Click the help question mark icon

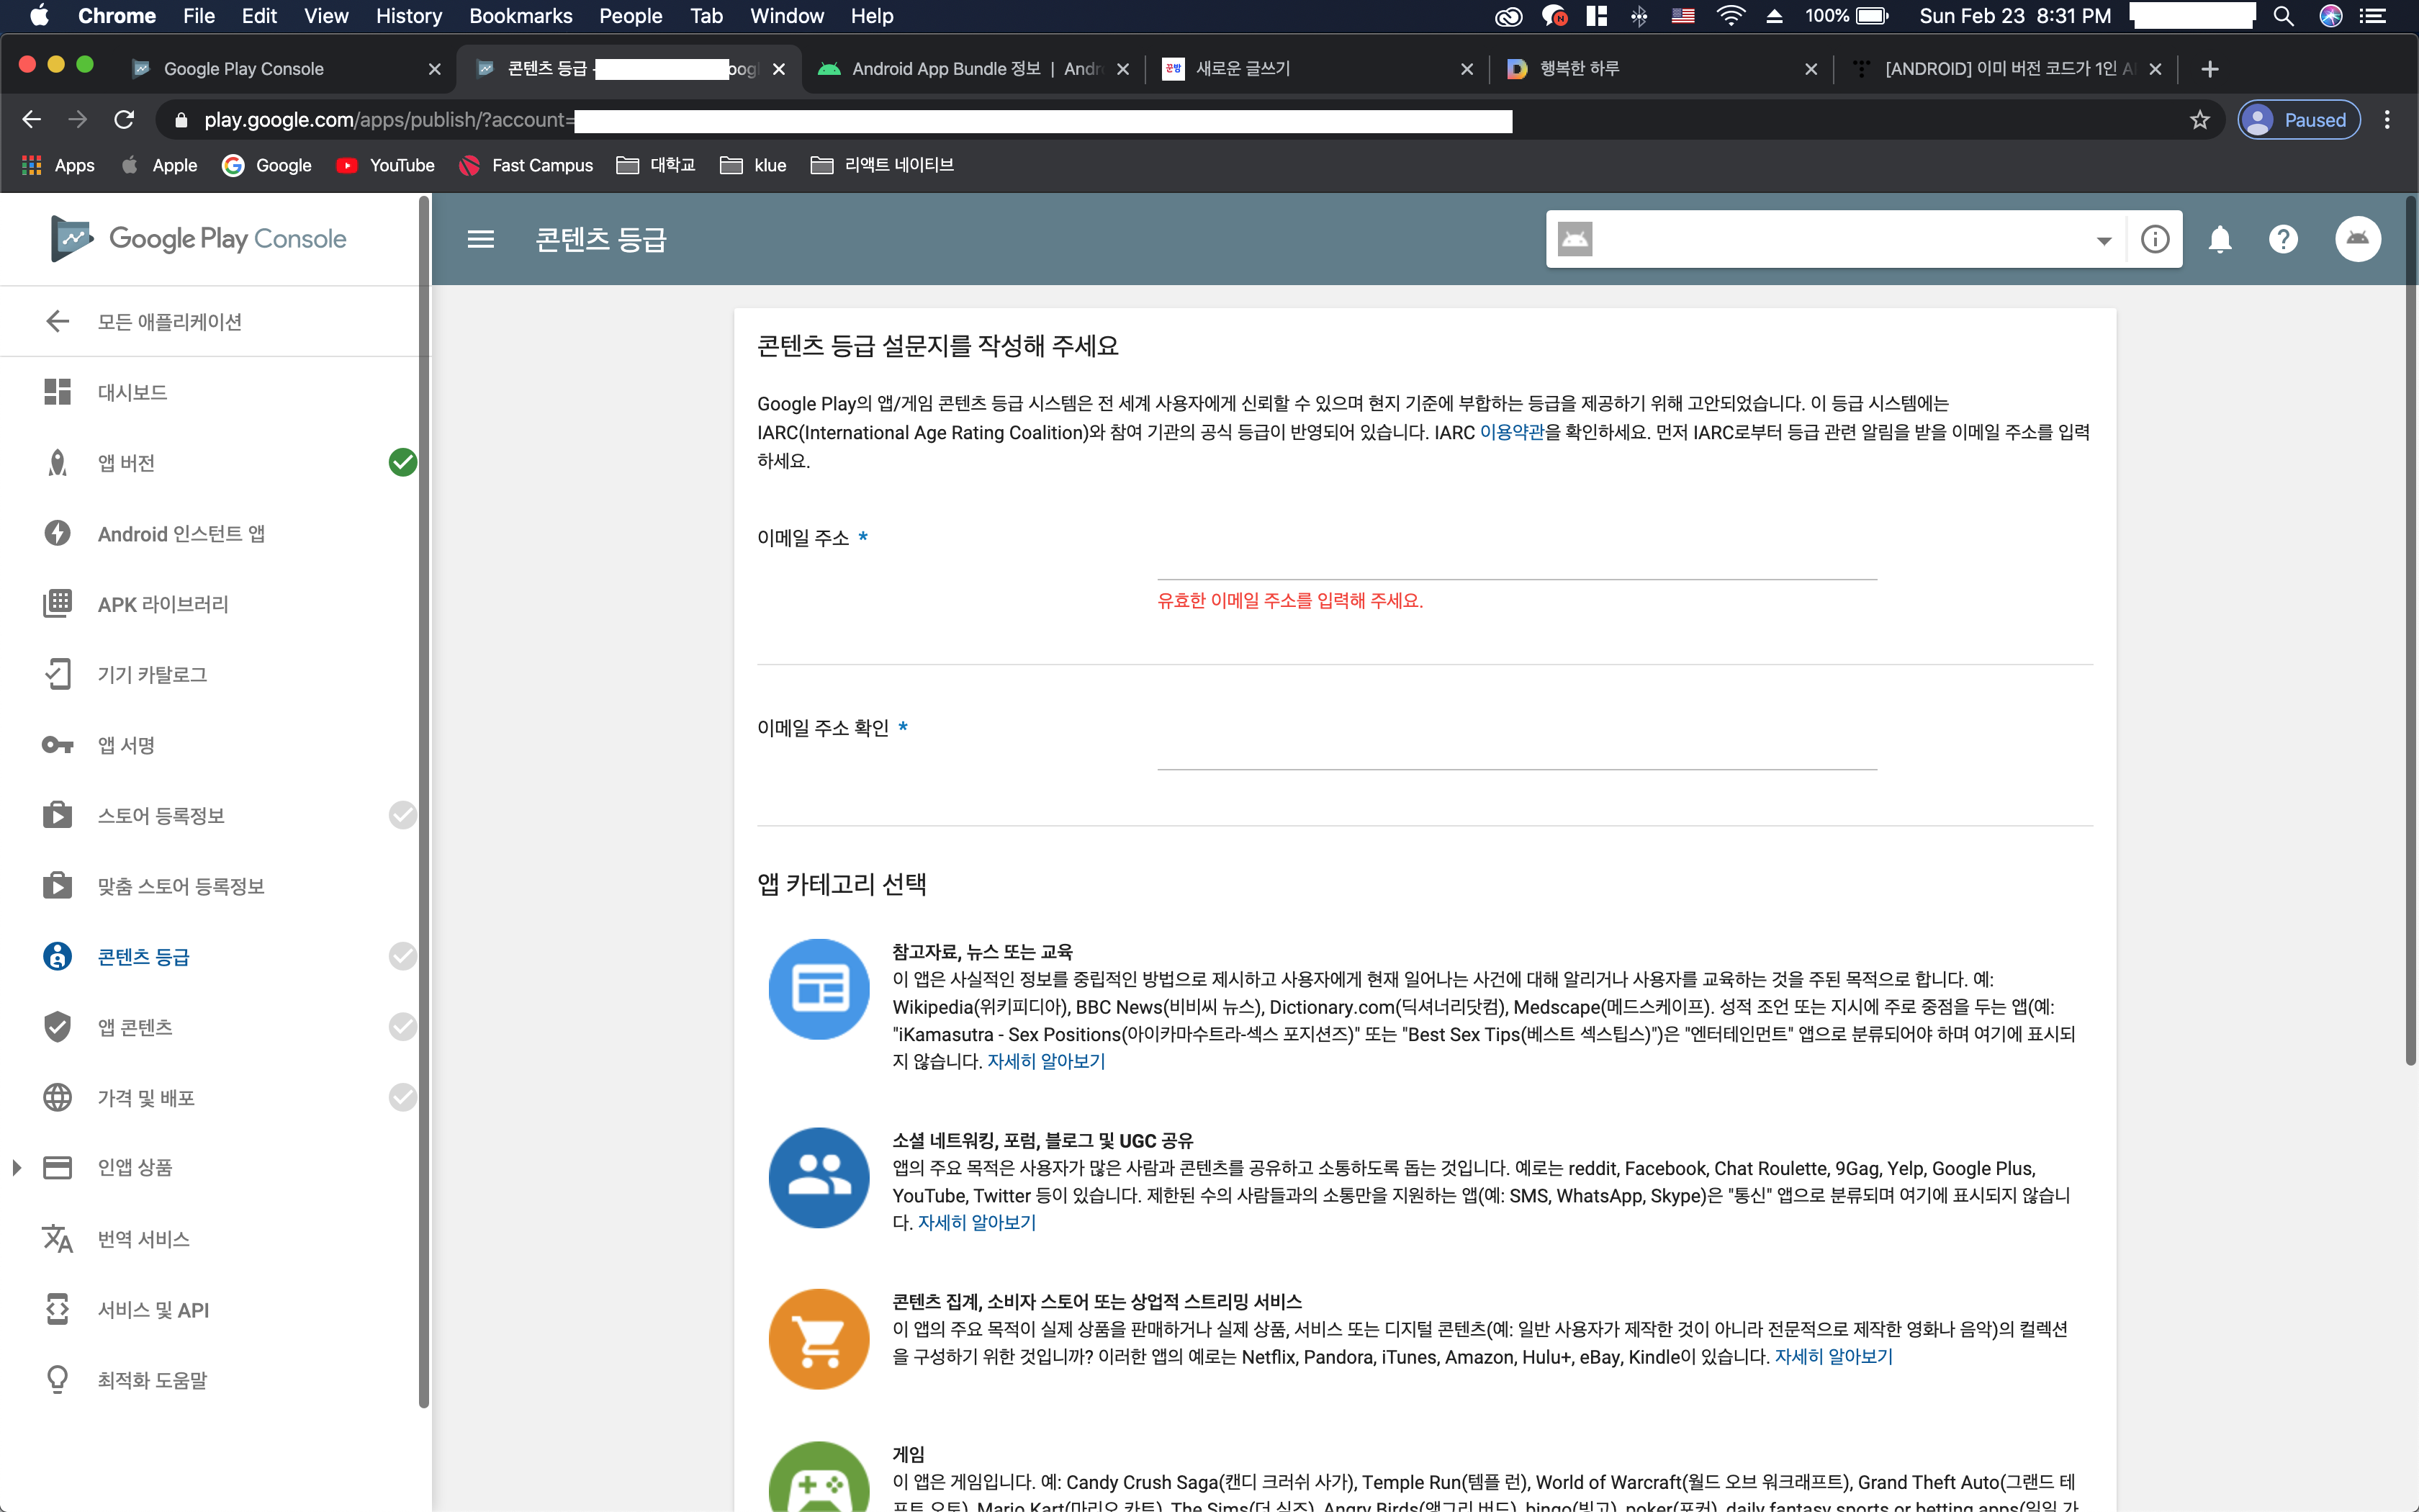coord(2283,239)
